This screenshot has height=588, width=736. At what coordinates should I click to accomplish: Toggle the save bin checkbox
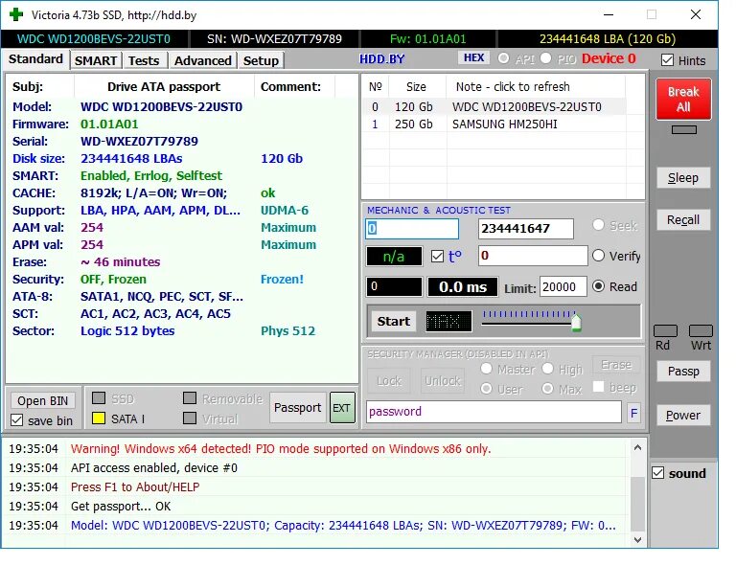point(17,420)
